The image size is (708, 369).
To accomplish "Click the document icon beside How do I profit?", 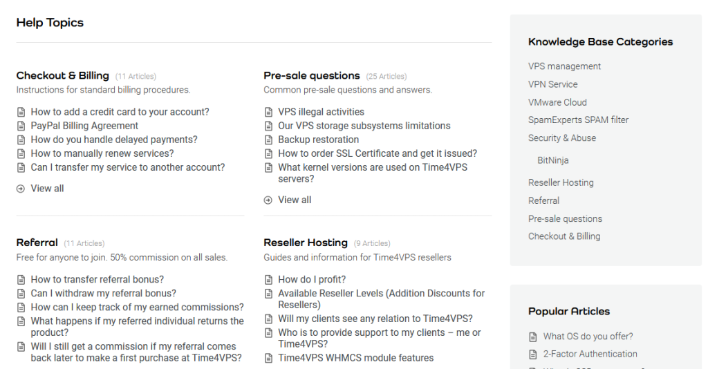I will [268, 280].
